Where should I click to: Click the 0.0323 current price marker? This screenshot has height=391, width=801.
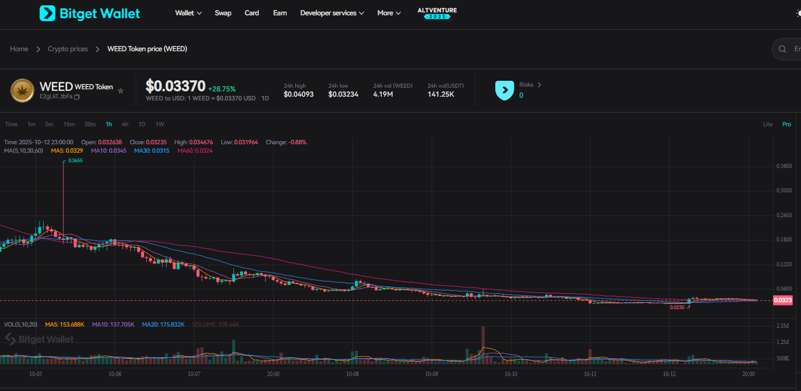pos(782,301)
